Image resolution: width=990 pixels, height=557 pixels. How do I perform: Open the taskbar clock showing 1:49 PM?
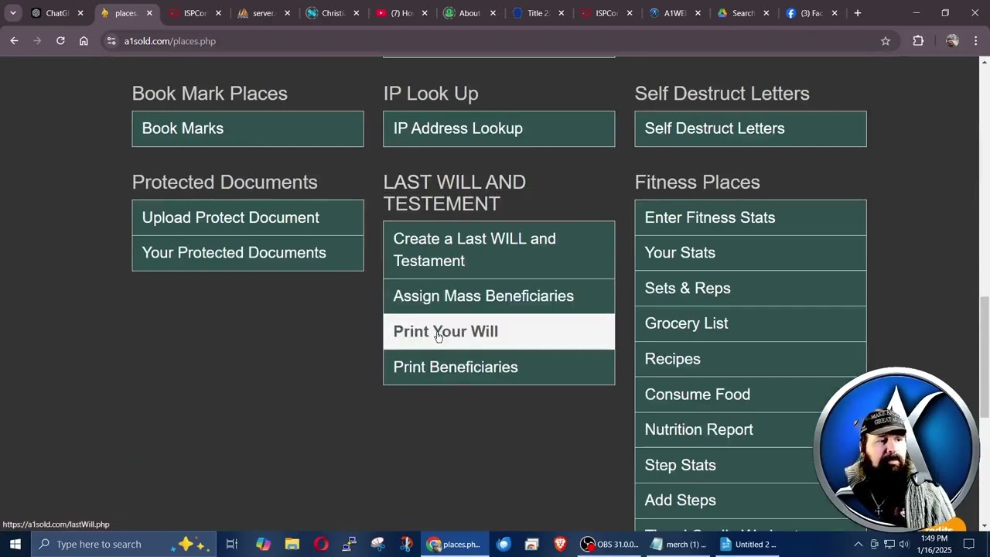935,544
